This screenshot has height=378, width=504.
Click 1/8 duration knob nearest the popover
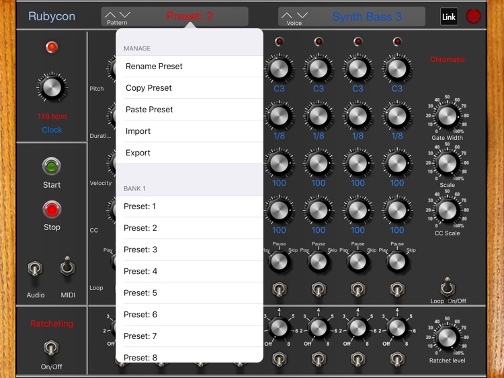coord(280,116)
